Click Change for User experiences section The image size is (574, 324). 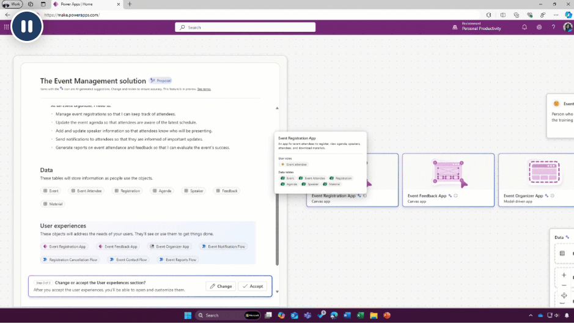click(221, 286)
